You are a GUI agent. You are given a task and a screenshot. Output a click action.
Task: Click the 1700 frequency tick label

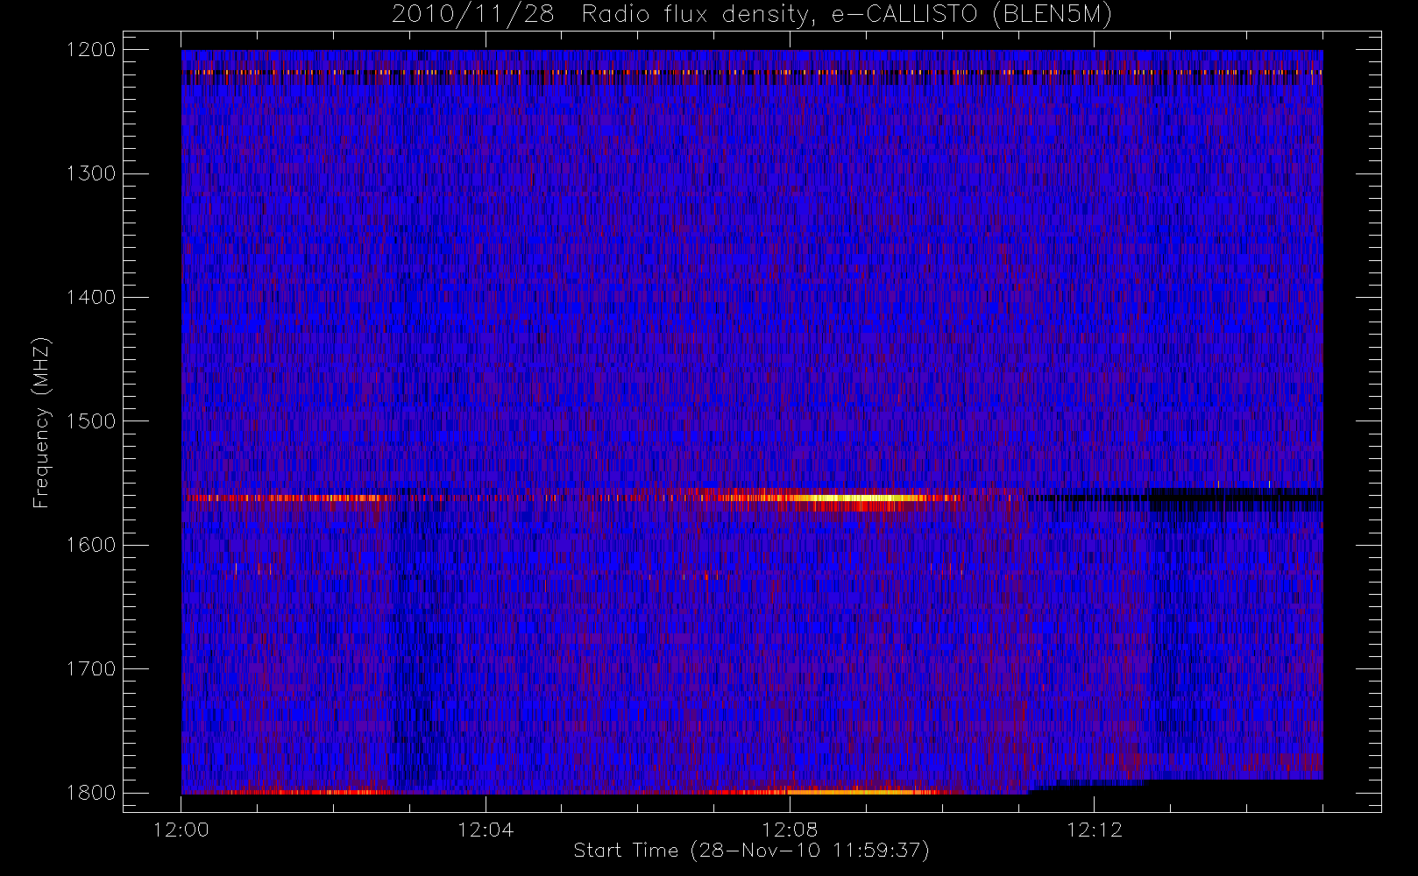91,669
